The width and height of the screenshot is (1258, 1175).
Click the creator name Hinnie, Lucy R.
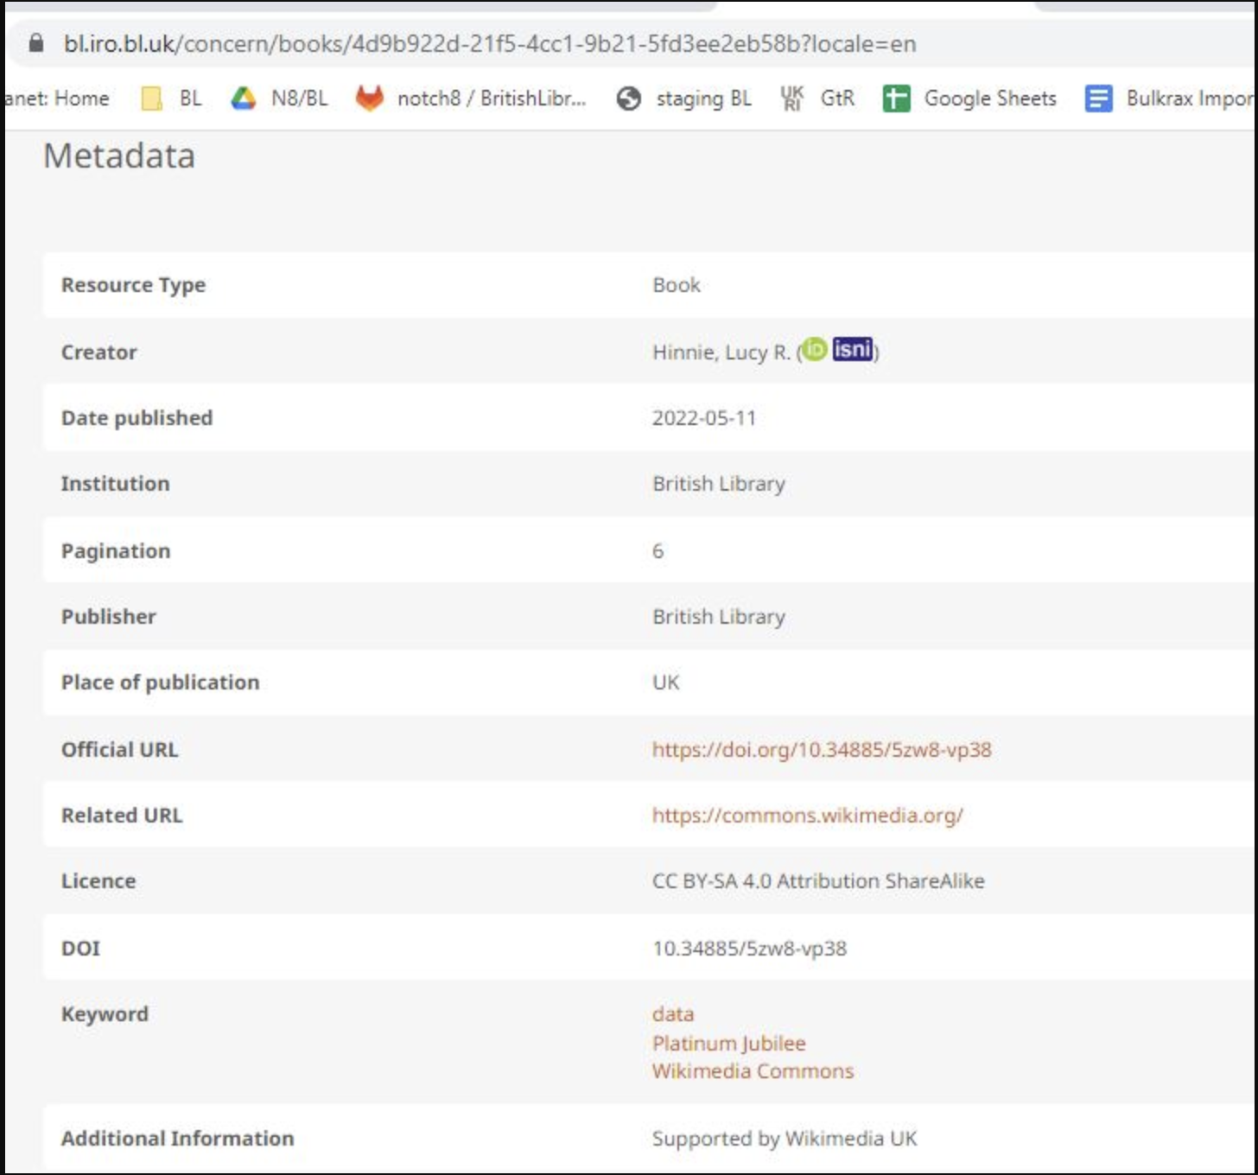(x=721, y=352)
